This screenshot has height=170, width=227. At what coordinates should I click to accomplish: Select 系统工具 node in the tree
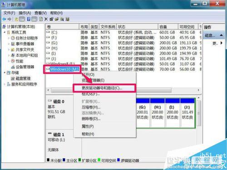(x=19, y=32)
